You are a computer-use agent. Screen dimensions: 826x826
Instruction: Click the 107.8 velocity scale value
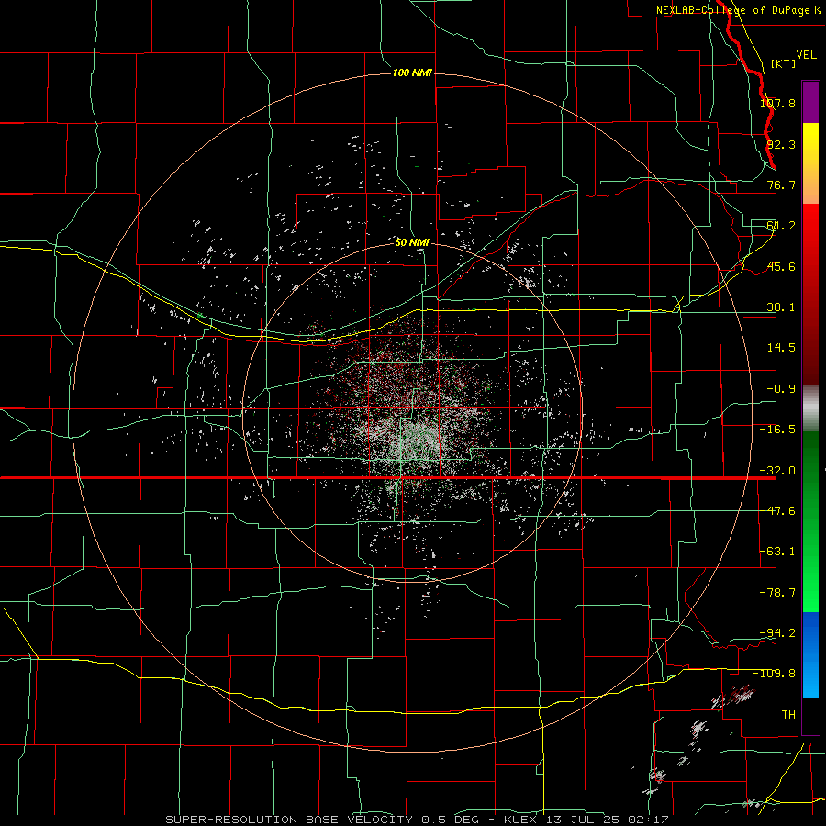777,103
